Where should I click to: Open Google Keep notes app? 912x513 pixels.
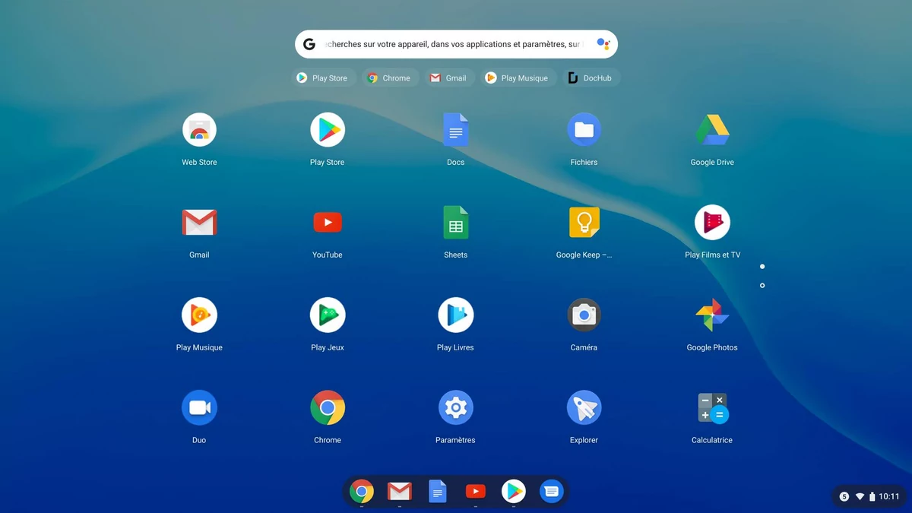click(x=584, y=223)
